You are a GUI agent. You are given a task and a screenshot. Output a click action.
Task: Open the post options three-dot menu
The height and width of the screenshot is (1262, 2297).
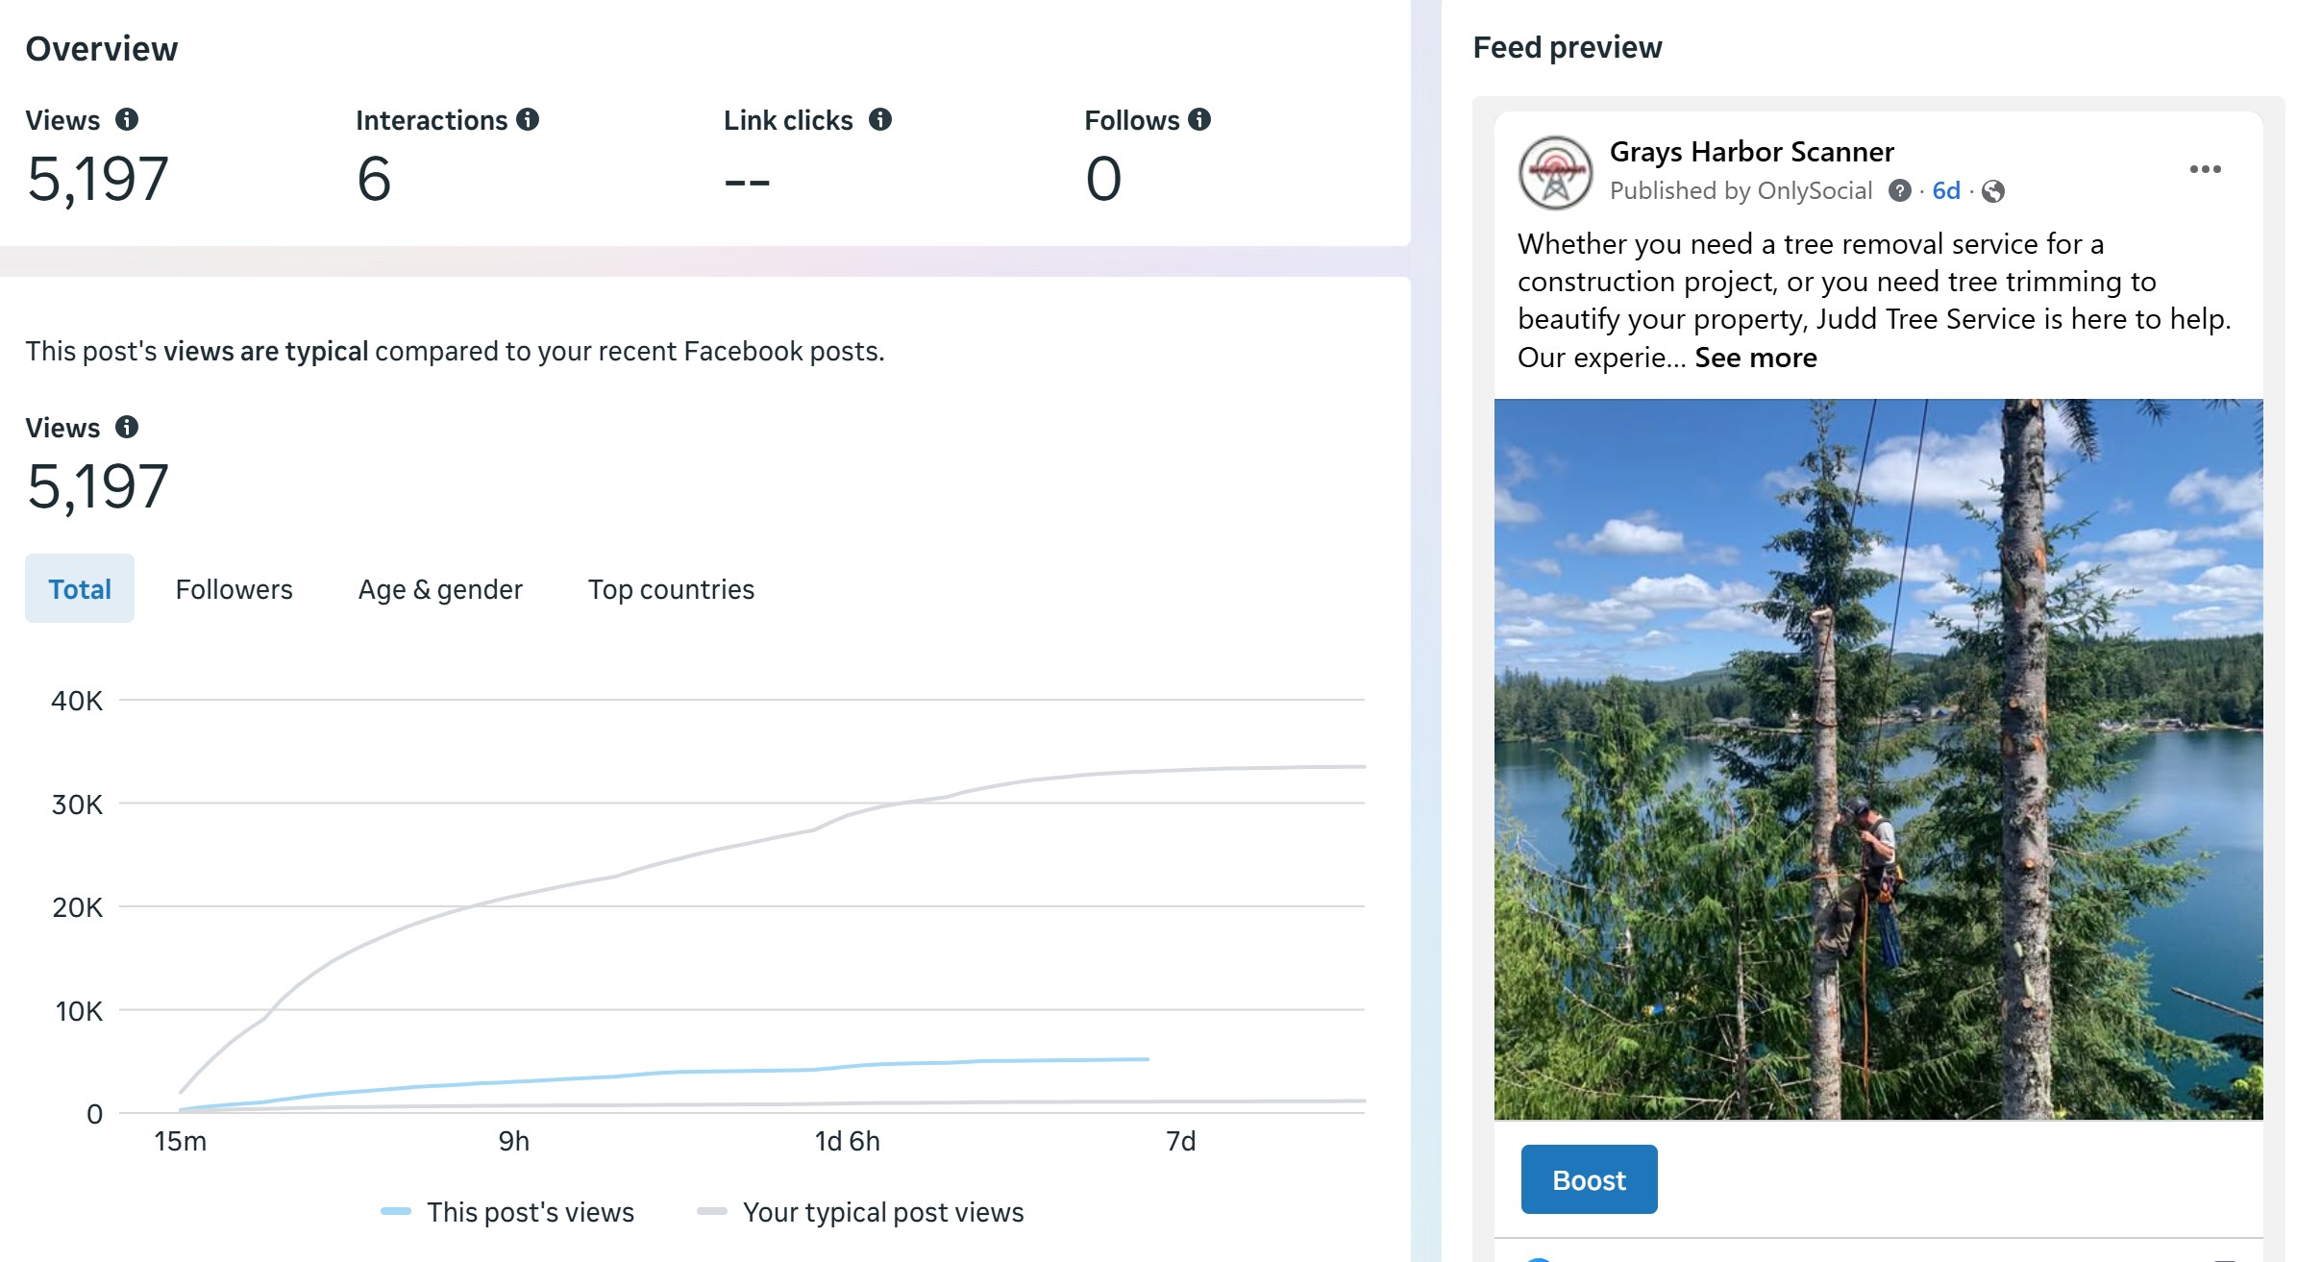(2205, 169)
